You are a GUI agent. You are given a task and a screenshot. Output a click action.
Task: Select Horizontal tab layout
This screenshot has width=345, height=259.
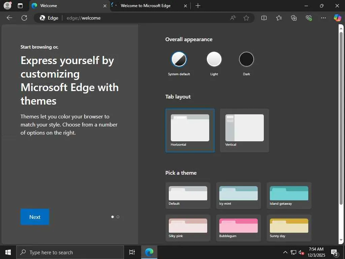point(190,131)
